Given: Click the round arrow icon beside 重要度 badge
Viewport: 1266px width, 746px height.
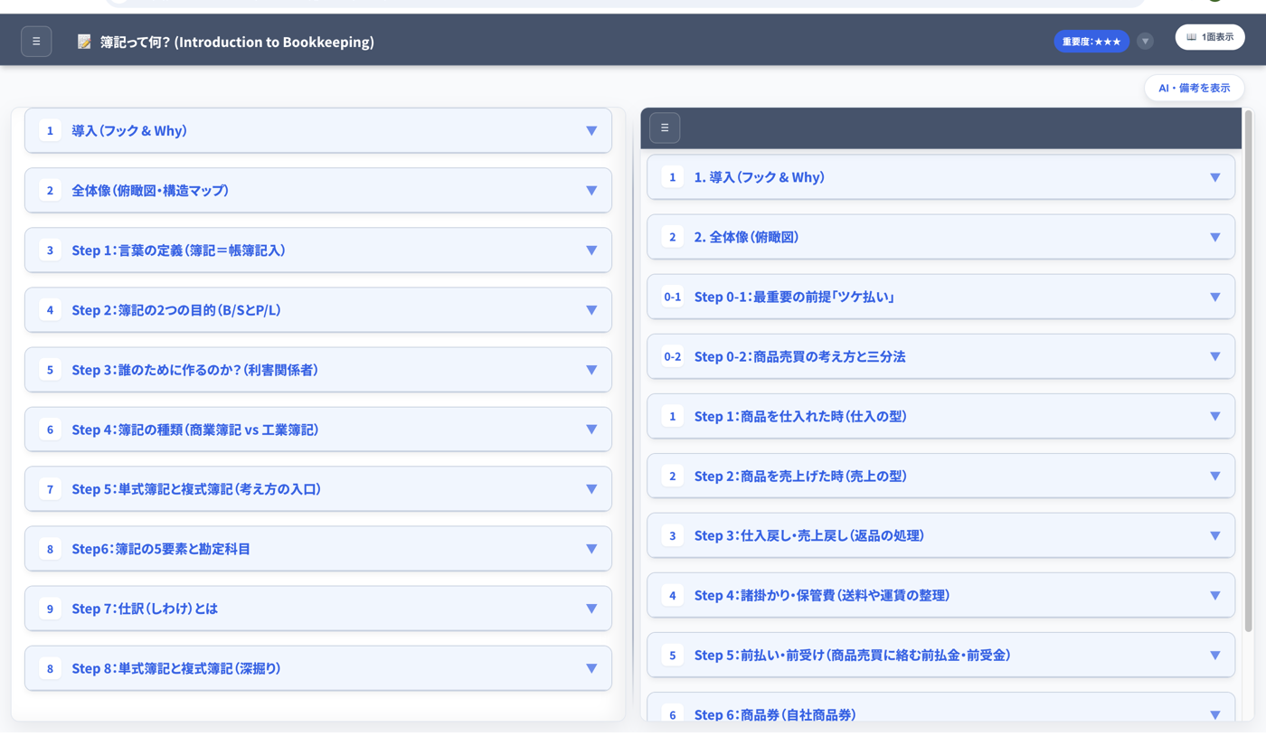Looking at the screenshot, I should click(1145, 41).
